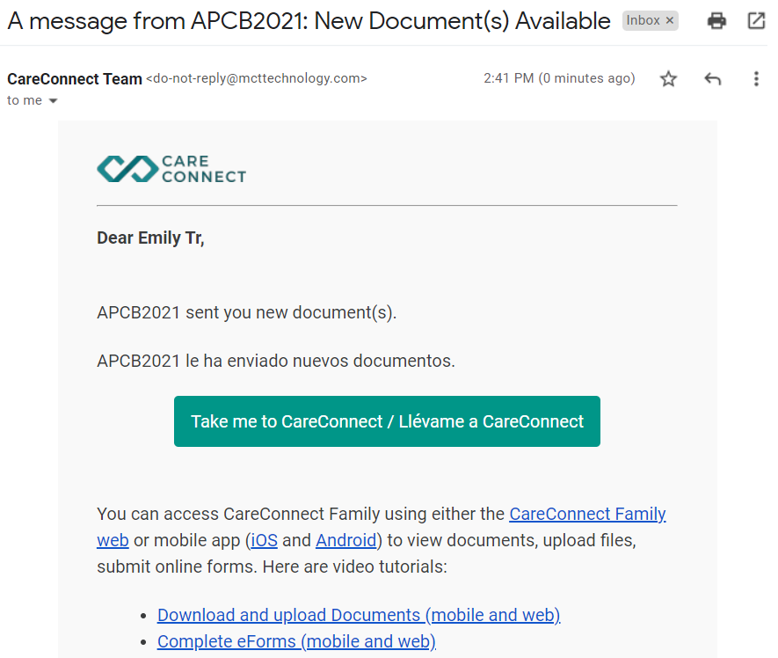778x658 pixels.
Task: Open Complete eForms tutorial link
Action: 297,641
